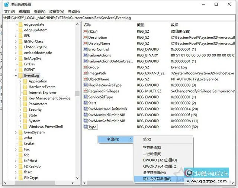This screenshot has height=188, width=238.
Task: Click the binary icon beside PlugPlayServiceType
Action: tap(86, 85)
